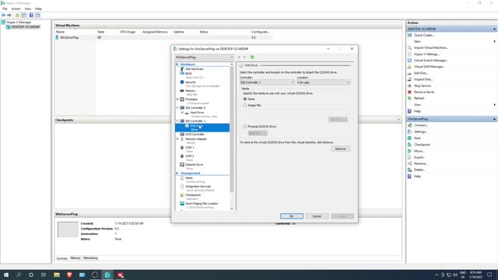Click the Remove button
Screen dimensions: 498x280
[341, 149]
